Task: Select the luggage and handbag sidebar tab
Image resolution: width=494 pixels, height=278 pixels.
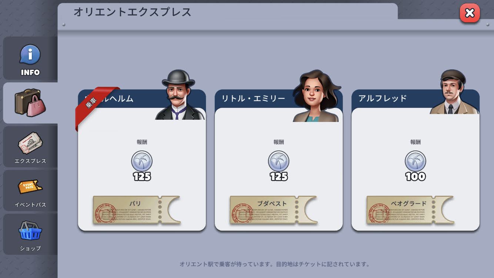Action: pyautogui.click(x=30, y=103)
